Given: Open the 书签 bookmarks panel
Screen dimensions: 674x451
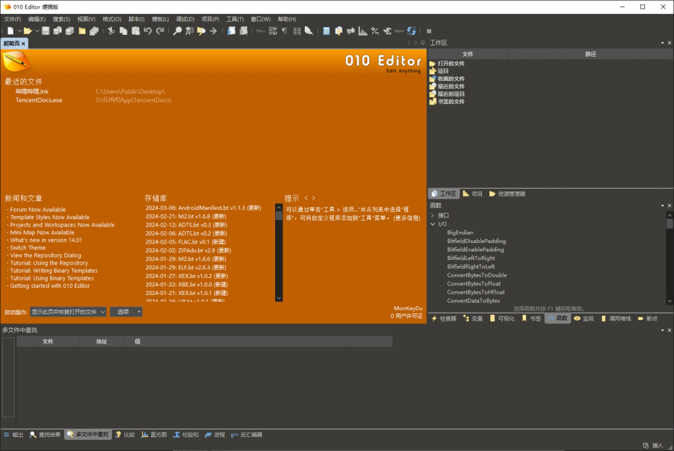Looking at the screenshot, I should 531,319.
